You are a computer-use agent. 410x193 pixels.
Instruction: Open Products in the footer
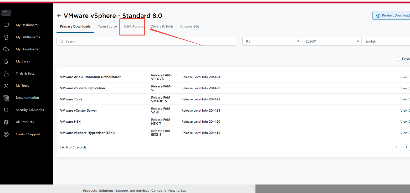pyautogui.click(x=90, y=191)
